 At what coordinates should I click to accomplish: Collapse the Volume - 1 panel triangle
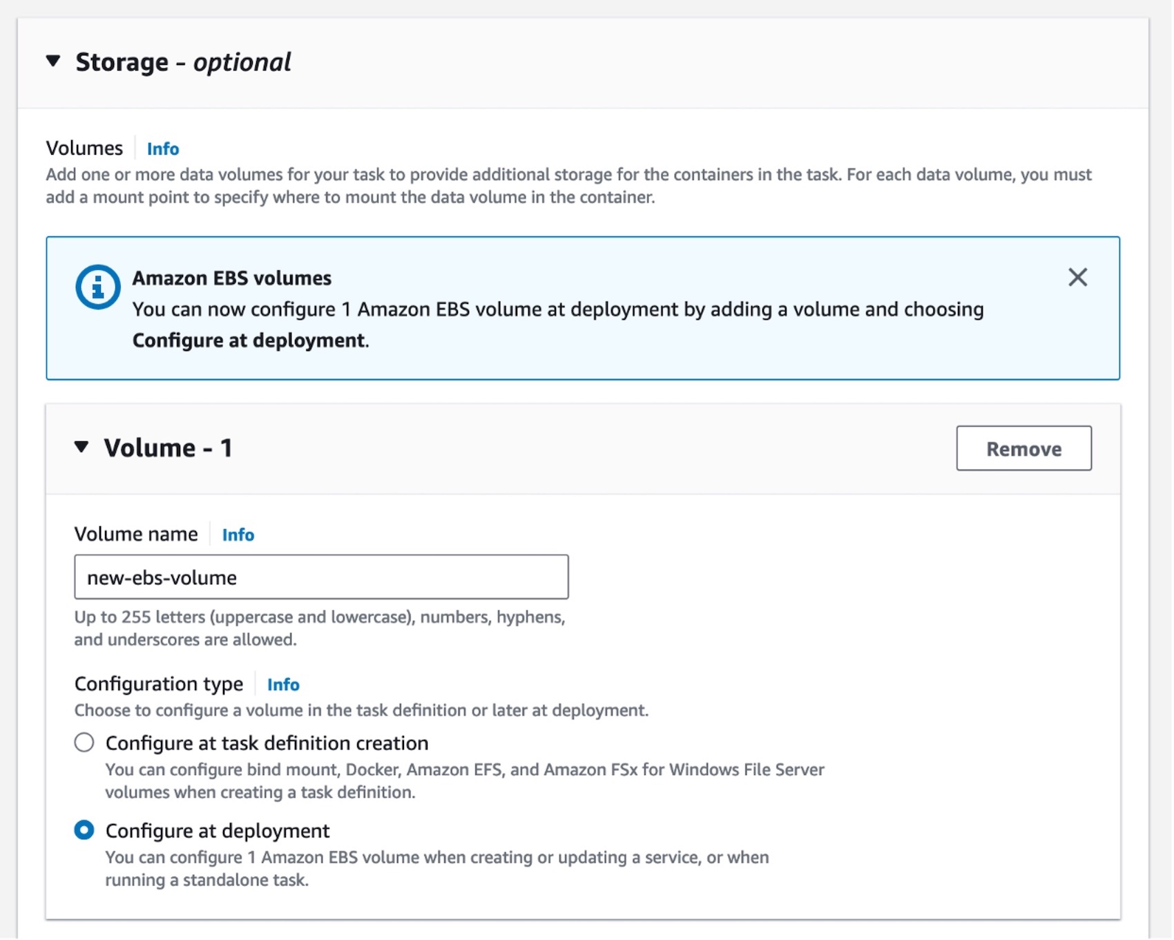point(81,448)
